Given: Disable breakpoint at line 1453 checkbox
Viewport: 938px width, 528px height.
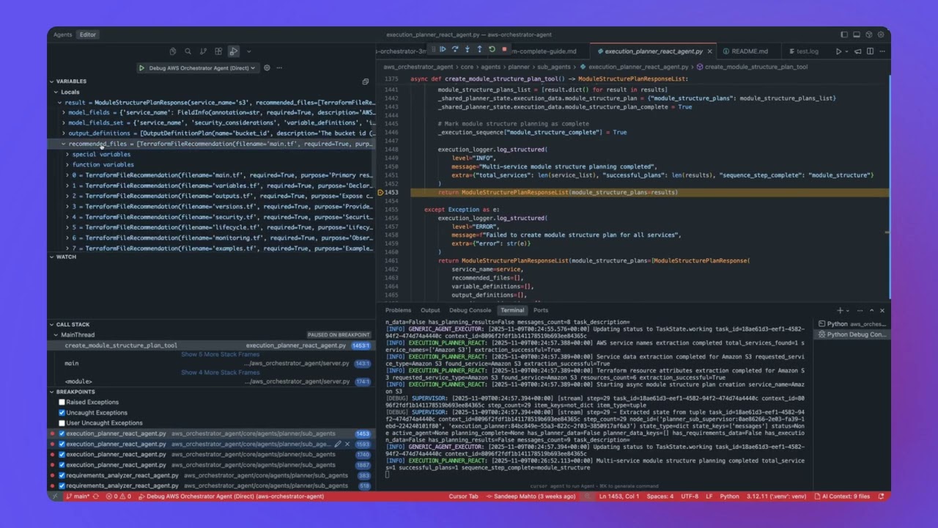Looking at the screenshot, I should tap(62, 433).
